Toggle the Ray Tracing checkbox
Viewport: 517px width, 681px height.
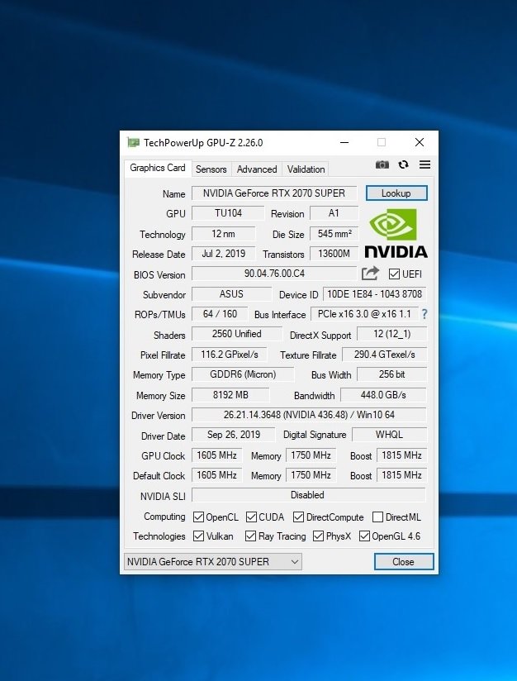click(x=250, y=536)
